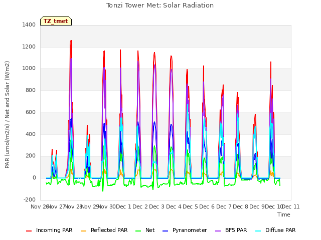This screenshot has width=321, height=240.
Task: Click the Dec 8 x-axis date label
Action: 241,206
